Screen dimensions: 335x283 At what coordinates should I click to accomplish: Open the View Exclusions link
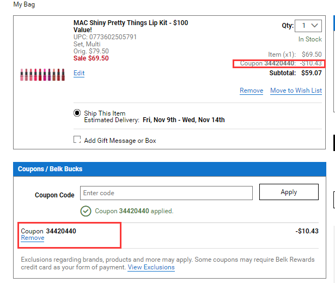point(151,268)
